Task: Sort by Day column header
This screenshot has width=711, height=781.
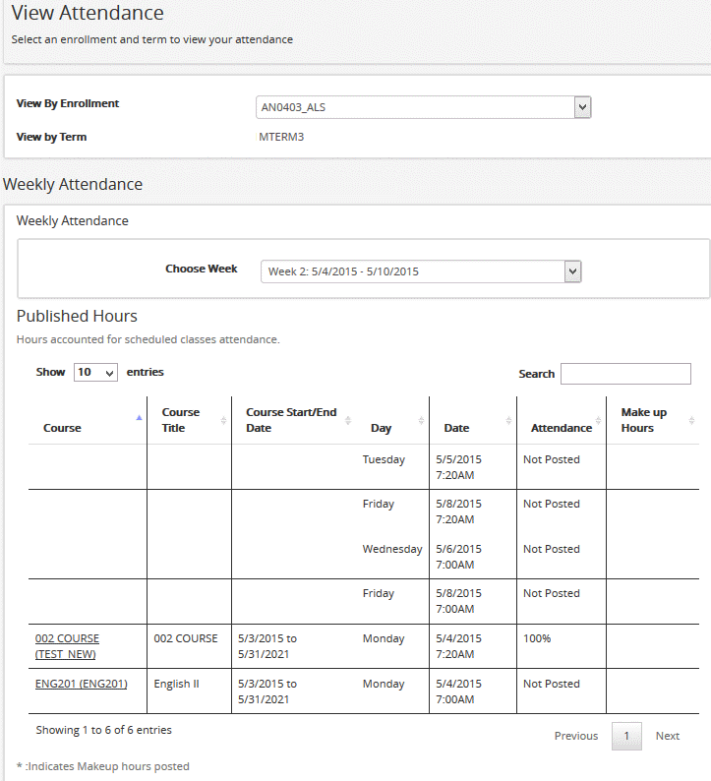Action: (381, 428)
